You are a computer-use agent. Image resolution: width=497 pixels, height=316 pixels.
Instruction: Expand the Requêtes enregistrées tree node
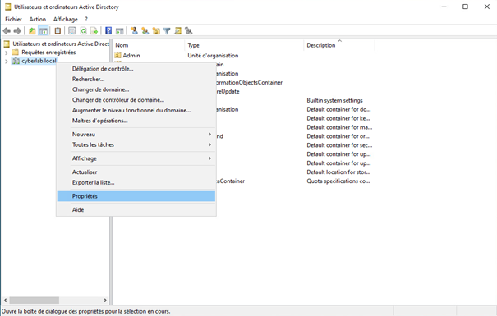click(7, 53)
